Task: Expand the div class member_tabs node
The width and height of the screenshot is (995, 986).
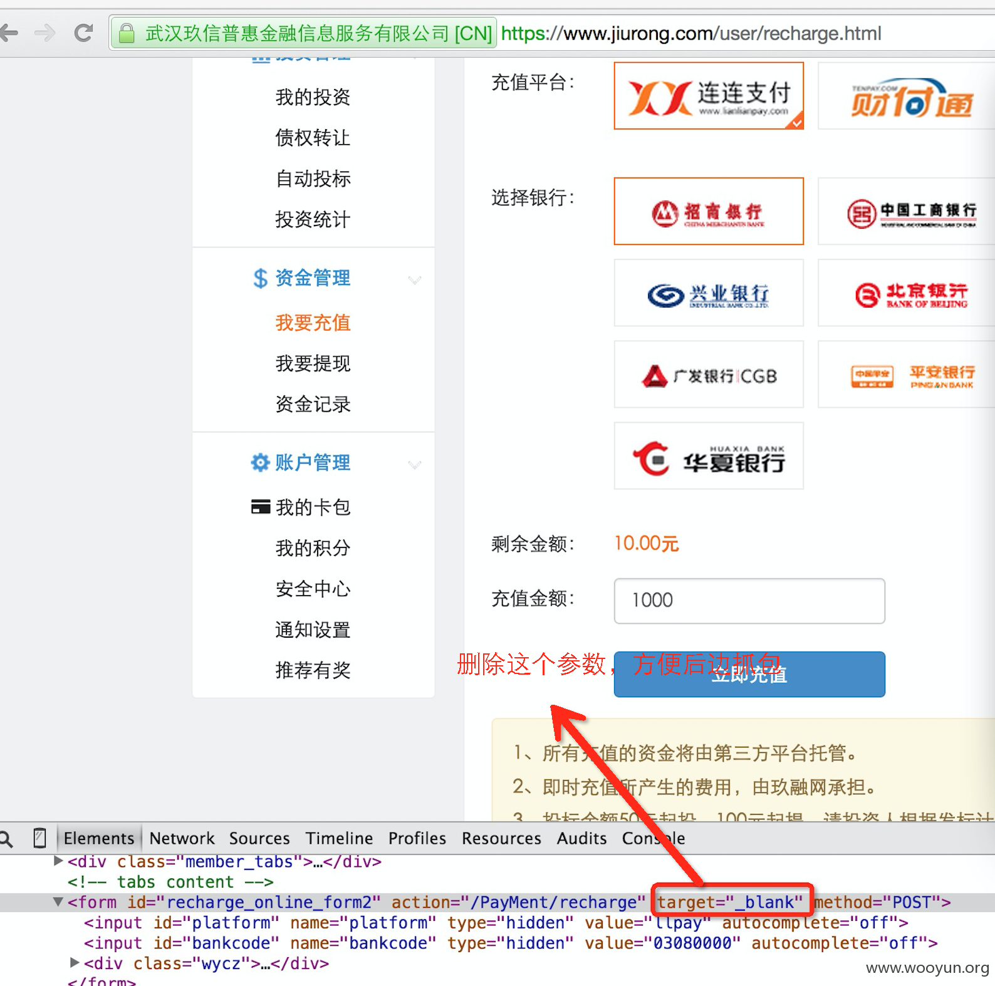Action: pyautogui.click(x=58, y=861)
